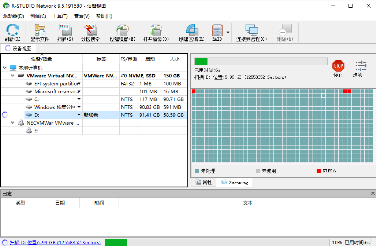
Task: Open dropdown arrow for C: partition
Action: click(x=79, y=99)
